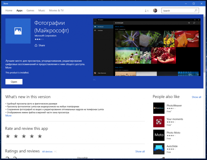
Task: Open the downloads indicator icon
Action: coord(146,11)
